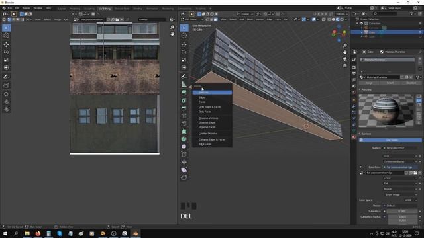The height and width of the screenshot is (238, 424).
Task: Select the Knife tool
Action: click(x=184, y=124)
